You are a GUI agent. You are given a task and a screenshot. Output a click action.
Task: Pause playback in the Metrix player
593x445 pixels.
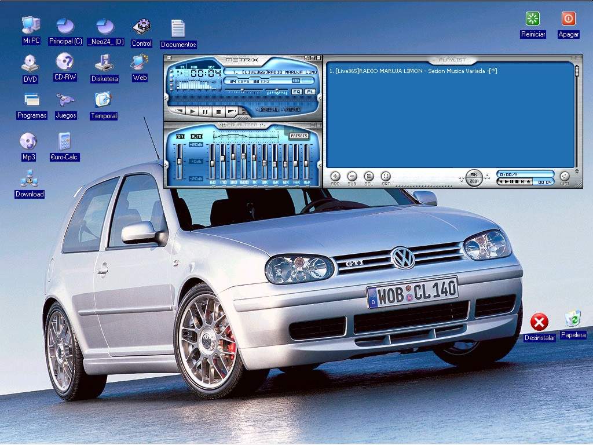(206, 112)
